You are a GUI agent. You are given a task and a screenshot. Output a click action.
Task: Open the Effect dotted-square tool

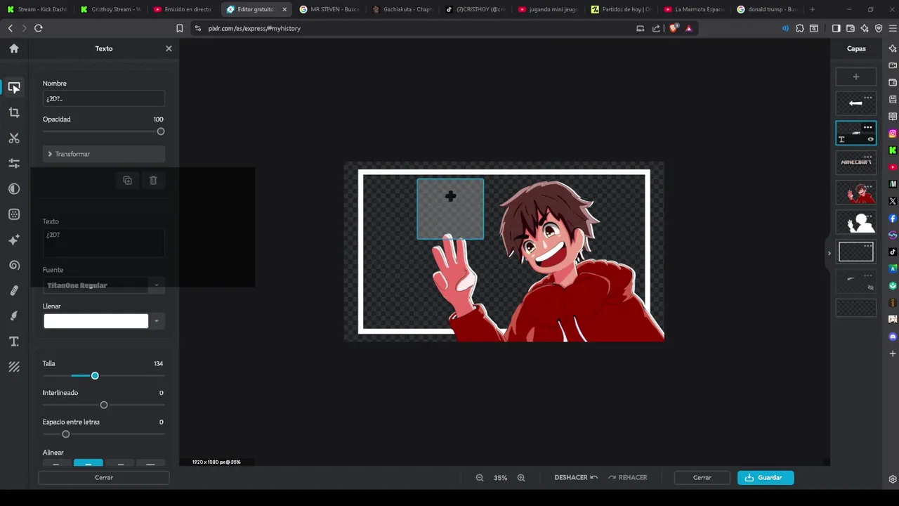(x=14, y=214)
